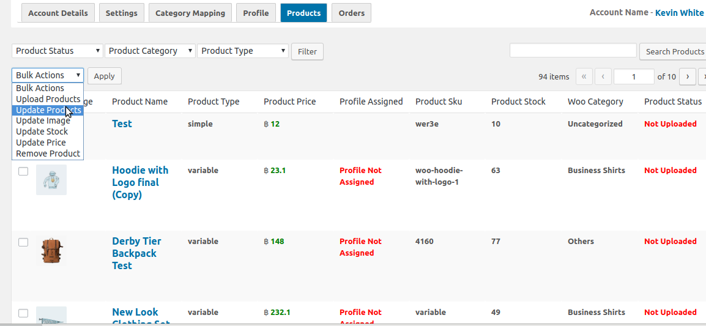Click the Product Name column header
This screenshot has height=326, width=706.
[139, 102]
